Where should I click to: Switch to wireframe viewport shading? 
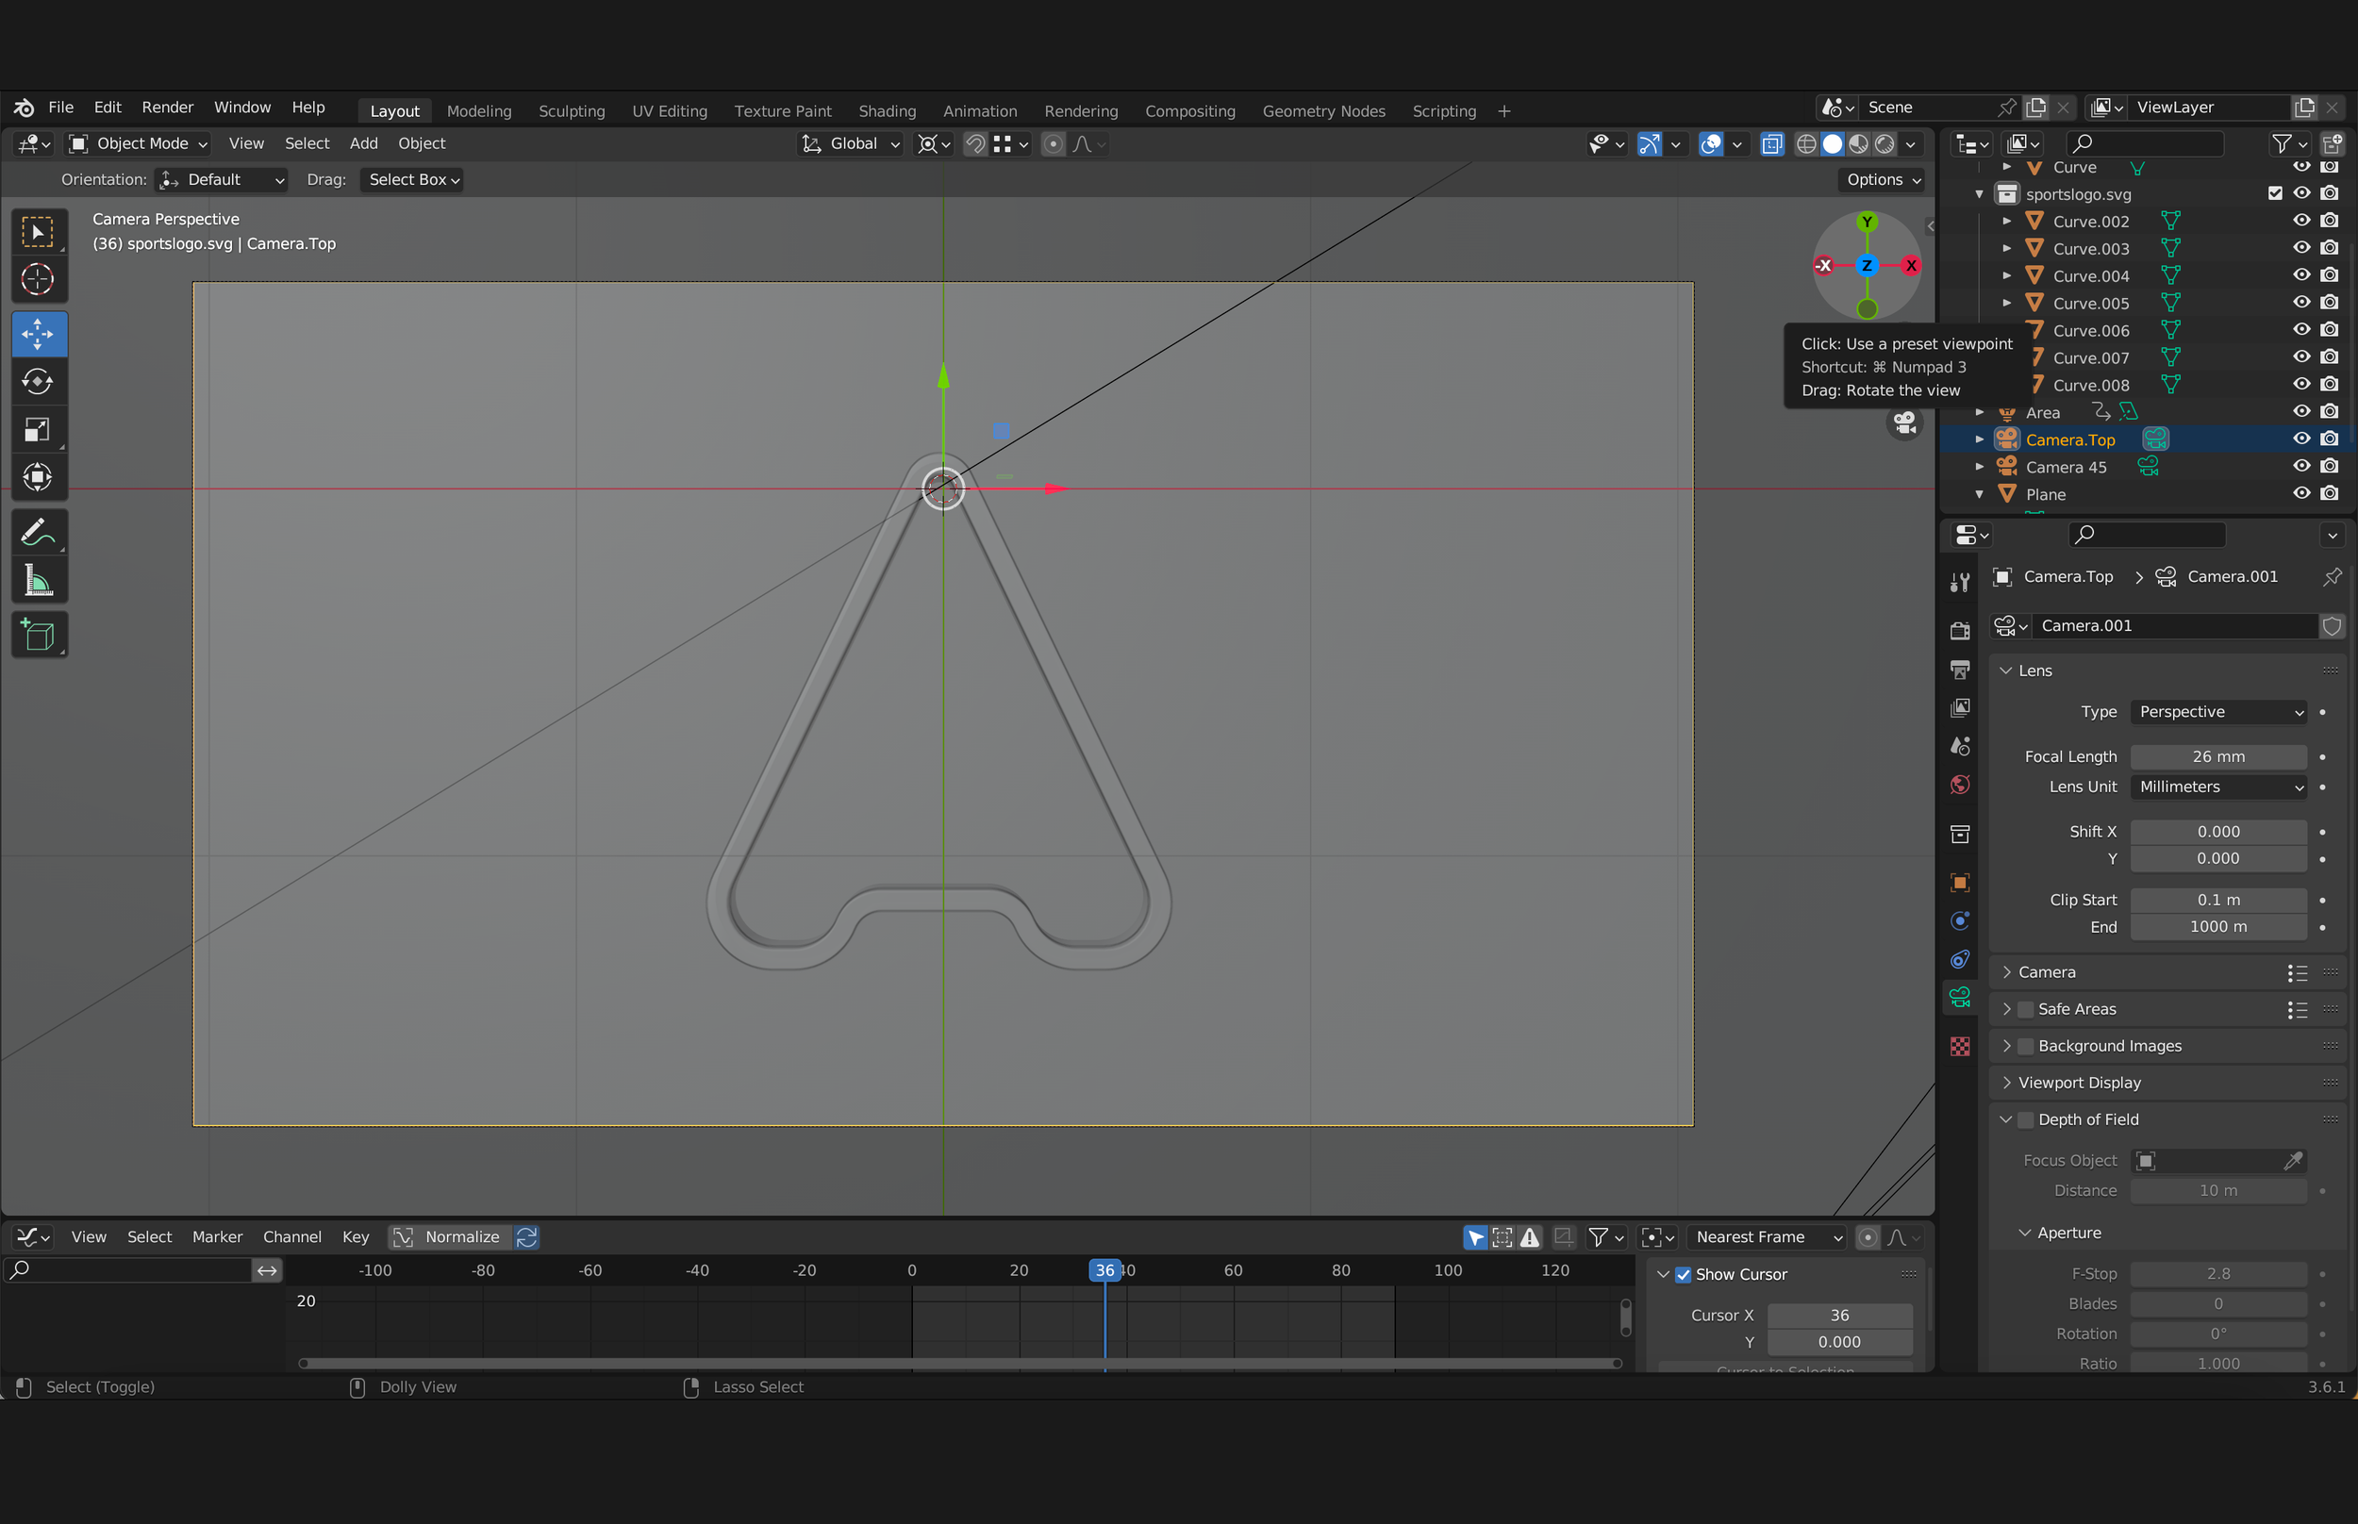click(x=1806, y=144)
